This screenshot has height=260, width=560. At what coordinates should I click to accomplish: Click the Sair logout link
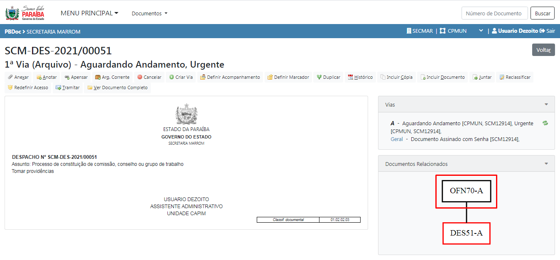(547, 31)
